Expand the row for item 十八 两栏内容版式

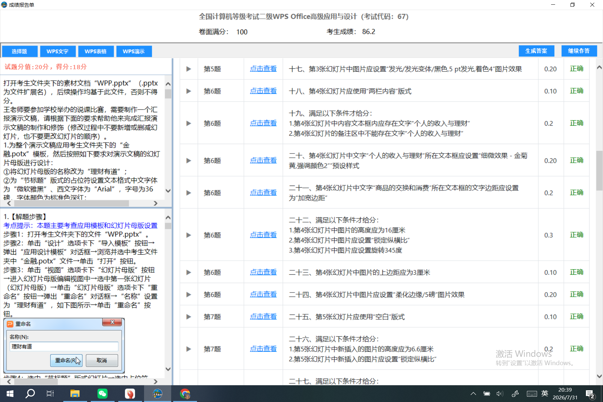[189, 91]
